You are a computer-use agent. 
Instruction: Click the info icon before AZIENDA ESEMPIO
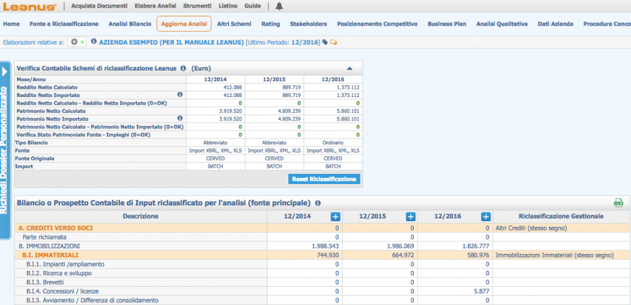pos(94,42)
